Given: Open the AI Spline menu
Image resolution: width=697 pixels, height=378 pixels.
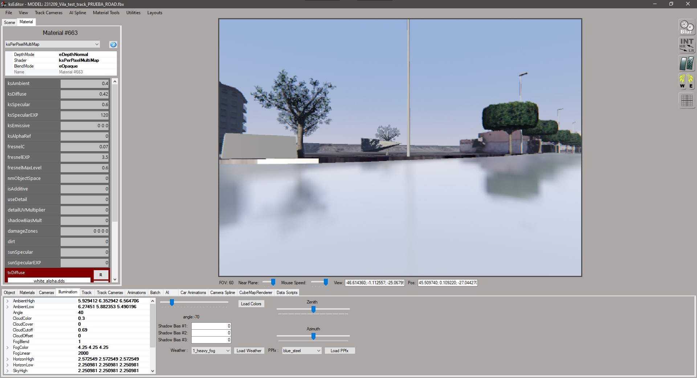Looking at the screenshot, I should pos(78,13).
